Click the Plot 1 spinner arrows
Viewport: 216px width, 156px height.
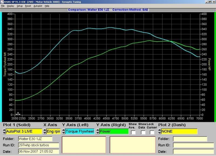point(4,132)
